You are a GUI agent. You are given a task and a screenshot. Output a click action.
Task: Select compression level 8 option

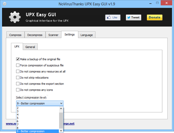pyautogui.click(x=38, y=128)
